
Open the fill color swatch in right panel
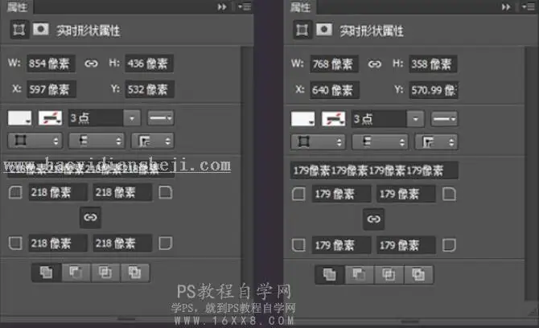(x=302, y=119)
